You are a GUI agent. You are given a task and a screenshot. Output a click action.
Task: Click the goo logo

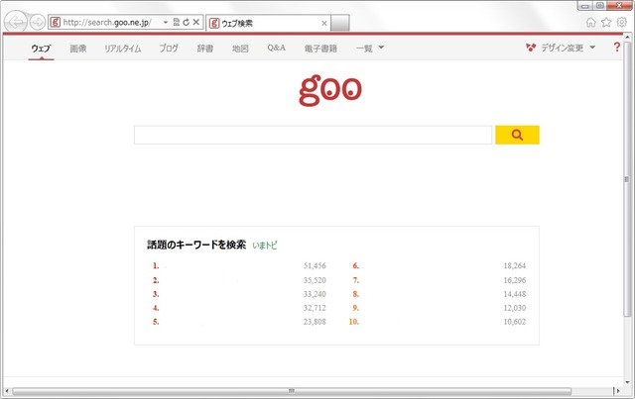330,90
